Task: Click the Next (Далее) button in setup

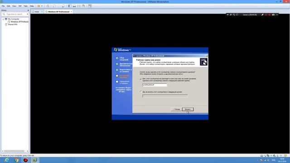Action: tap(188, 109)
